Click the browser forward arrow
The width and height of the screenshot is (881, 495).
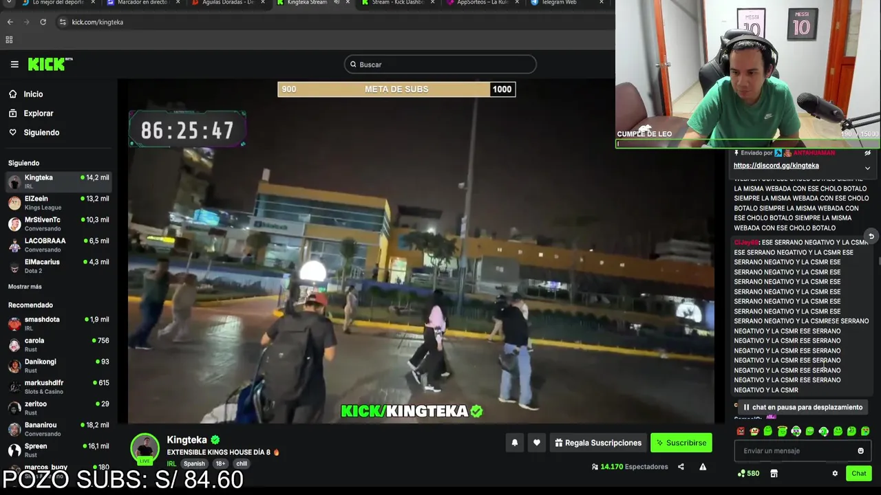click(x=26, y=22)
